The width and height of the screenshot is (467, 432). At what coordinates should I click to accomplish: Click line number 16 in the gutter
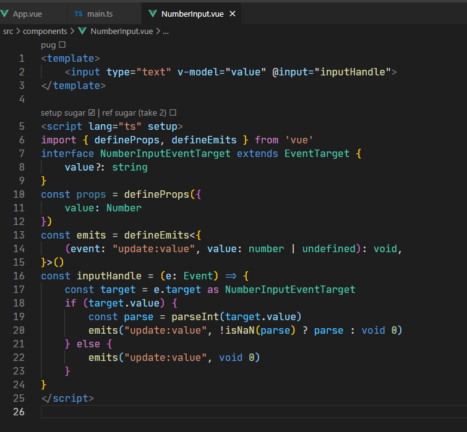click(19, 276)
